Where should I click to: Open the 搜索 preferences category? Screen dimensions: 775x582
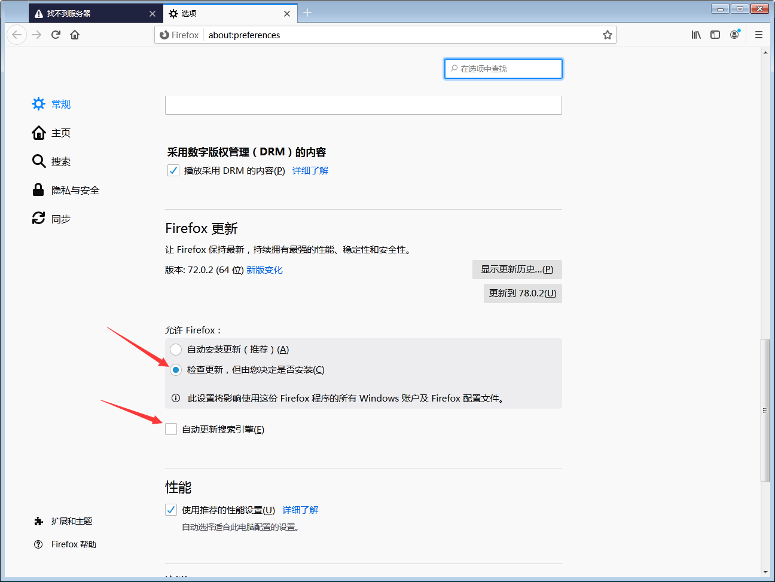click(61, 161)
